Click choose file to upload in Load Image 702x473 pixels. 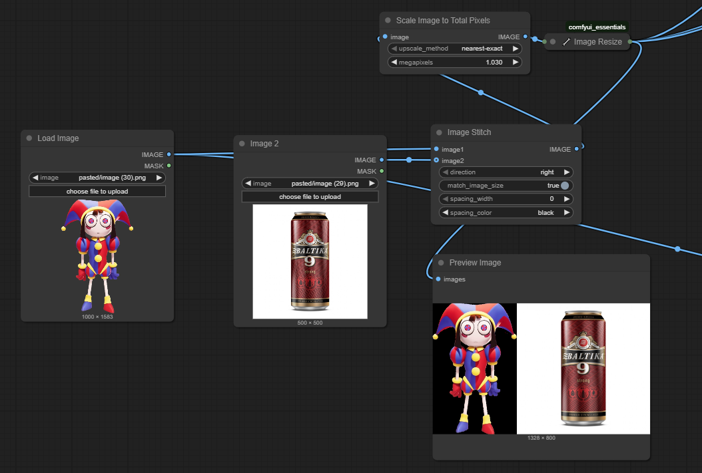pyautogui.click(x=97, y=192)
